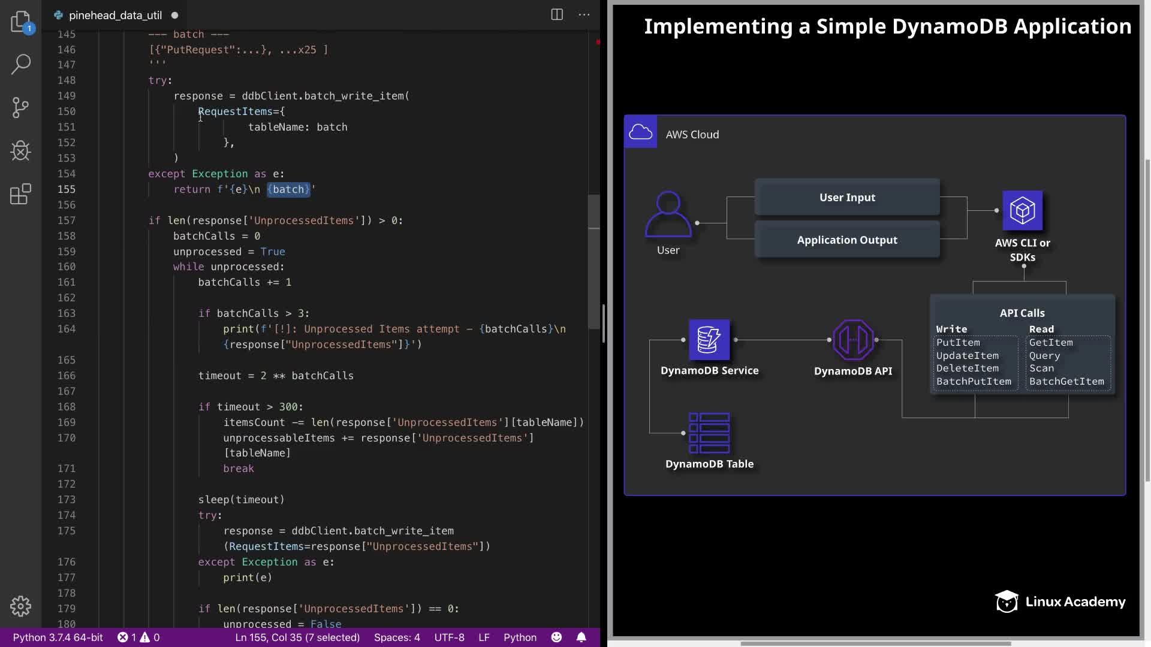Open UTF-8 encoding selector
1151x647 pixels.
[449, 637]
